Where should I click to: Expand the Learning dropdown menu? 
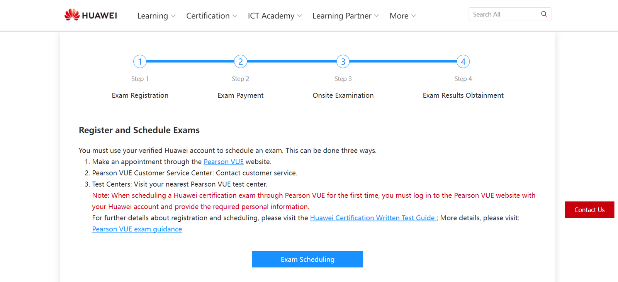pyautogui.click(x=156, y=16)
